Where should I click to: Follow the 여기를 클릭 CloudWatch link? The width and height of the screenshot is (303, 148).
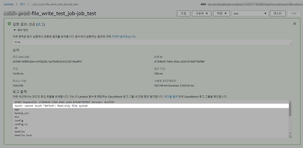coord(171,96)
